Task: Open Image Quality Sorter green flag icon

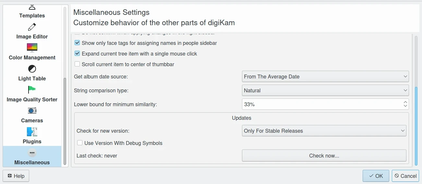Action: (x=32, y=89)
